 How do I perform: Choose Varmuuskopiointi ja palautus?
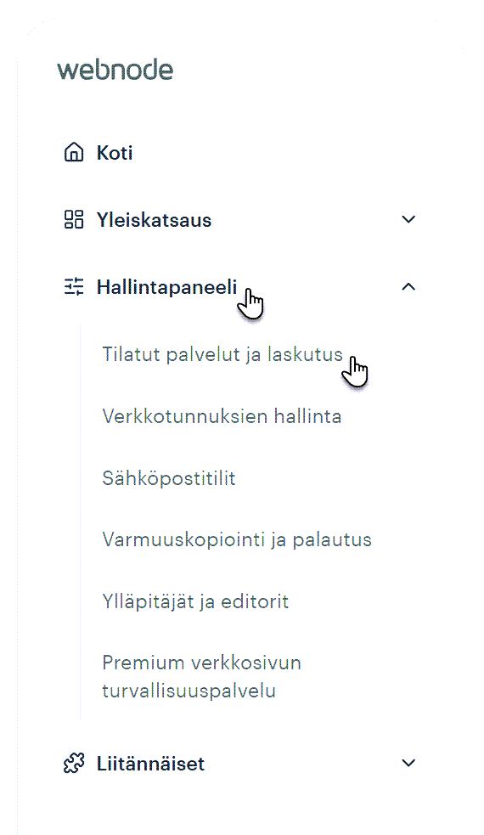click(x=237, y=540)
